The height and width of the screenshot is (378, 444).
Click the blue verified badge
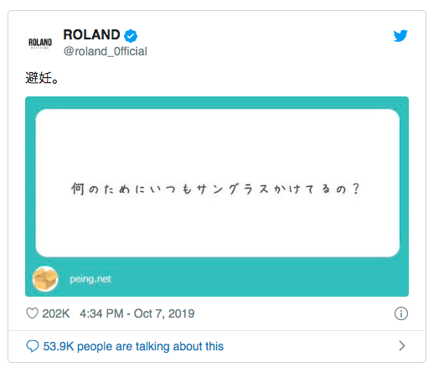[x=131, y=36]
